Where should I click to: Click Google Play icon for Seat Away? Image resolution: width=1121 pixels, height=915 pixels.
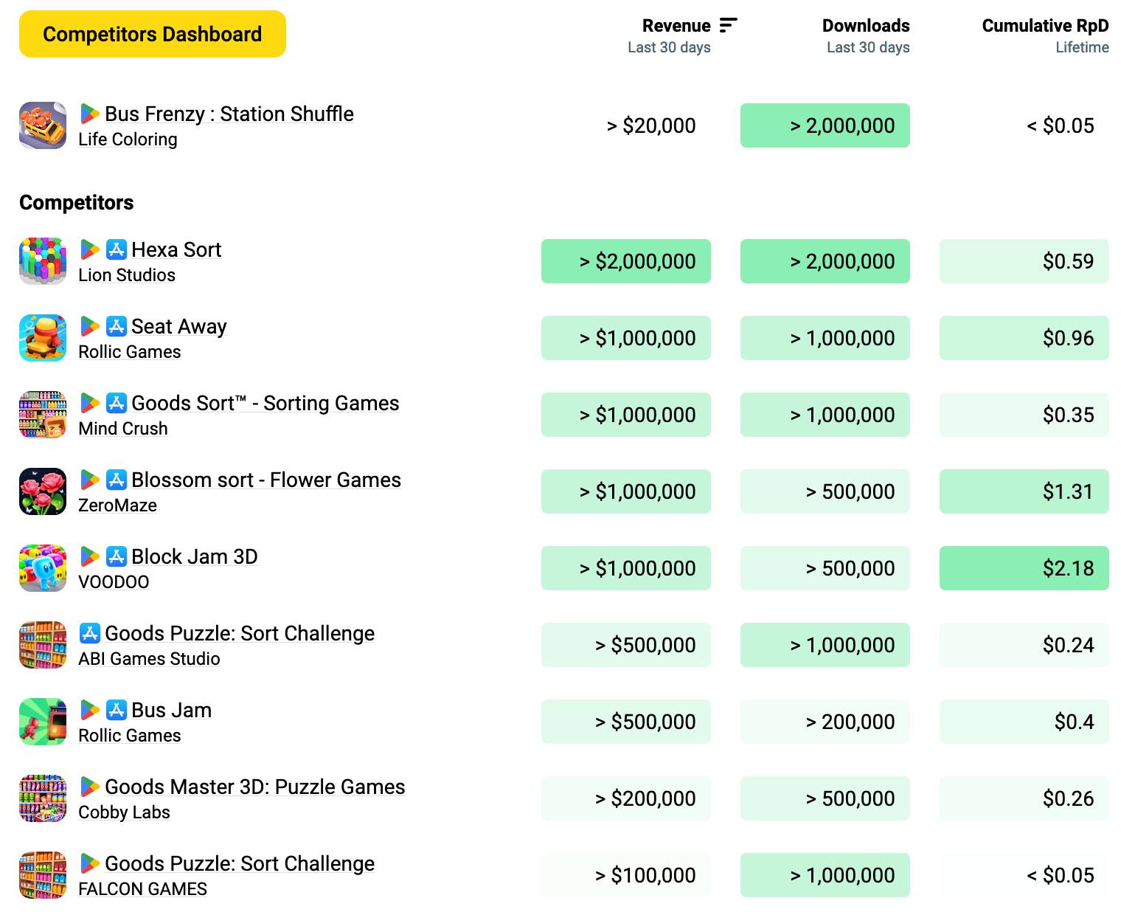[x=90, y=326]
